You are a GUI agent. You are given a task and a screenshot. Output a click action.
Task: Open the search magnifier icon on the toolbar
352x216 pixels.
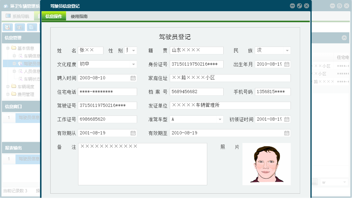click(7, 27)
